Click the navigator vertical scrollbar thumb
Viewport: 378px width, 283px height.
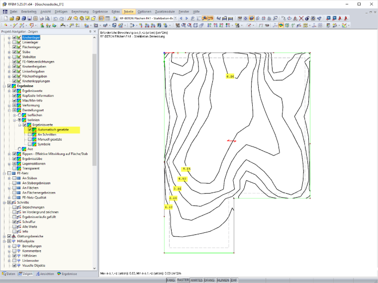(x=94, y=110)
